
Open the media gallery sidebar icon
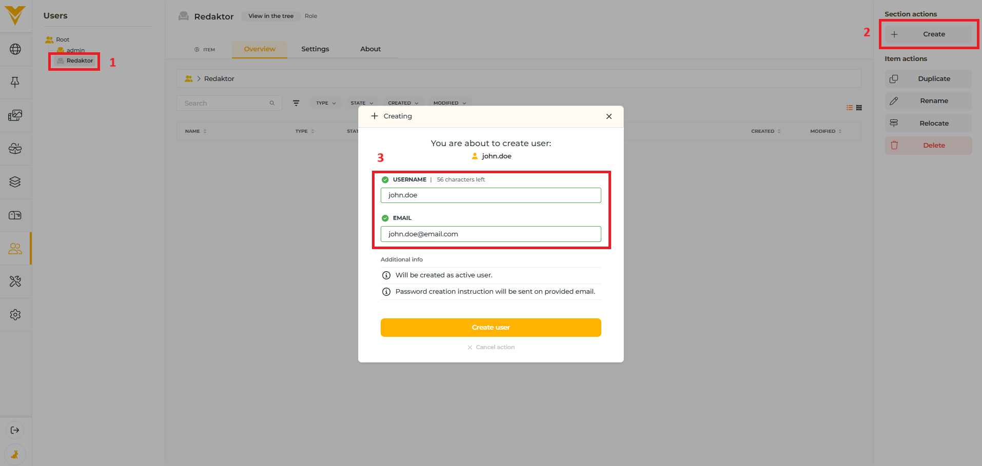(15, 115)
